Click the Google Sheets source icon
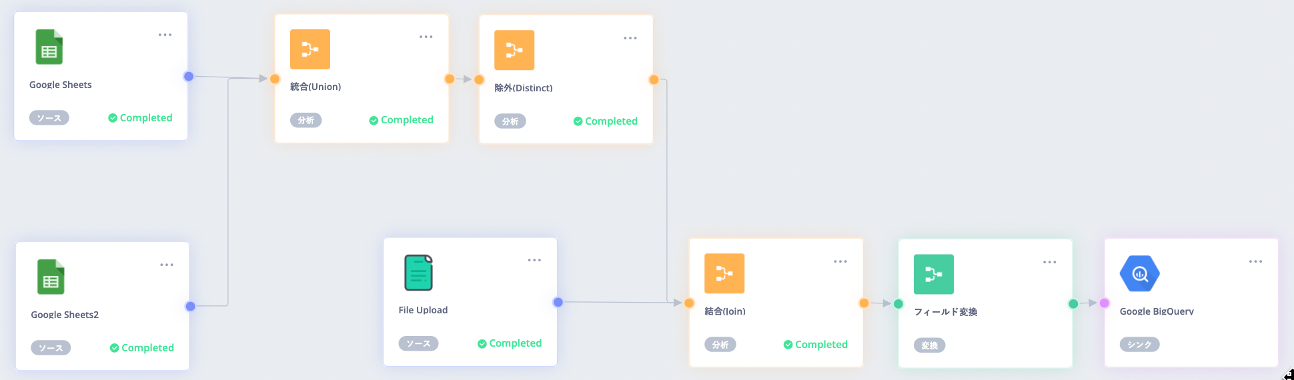Image resolution: width=1294 pixels, height=380 pixels. [49, 47]
